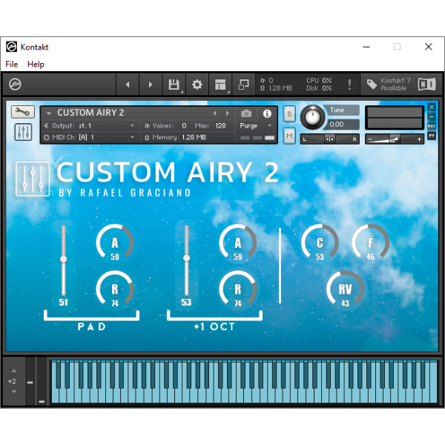
Task: Click the pitch bend wheel strip
Action: coord(30,381)
